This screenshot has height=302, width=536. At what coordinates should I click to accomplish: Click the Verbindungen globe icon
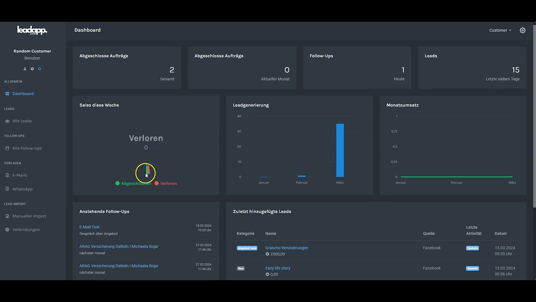tap(7, 229)
